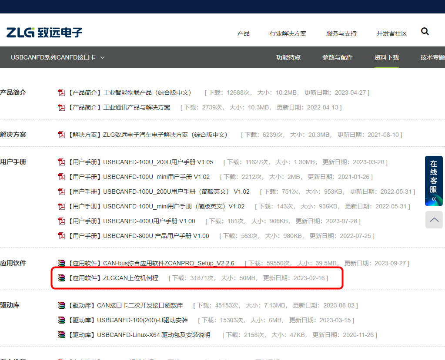The width and height of the screenshot is (445, 360).
Task: Click PDF icon for 工业通讯产品与解决方案
Action: point(61,107)
